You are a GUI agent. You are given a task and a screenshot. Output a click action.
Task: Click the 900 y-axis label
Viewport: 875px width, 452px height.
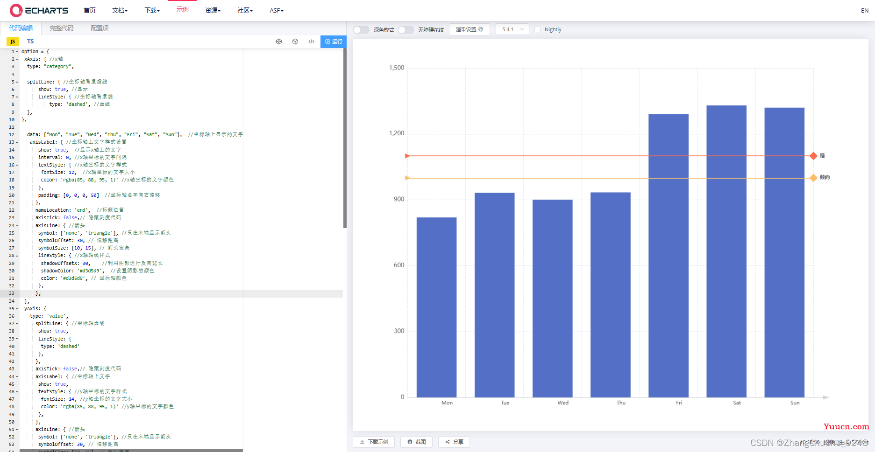[399, 199]
